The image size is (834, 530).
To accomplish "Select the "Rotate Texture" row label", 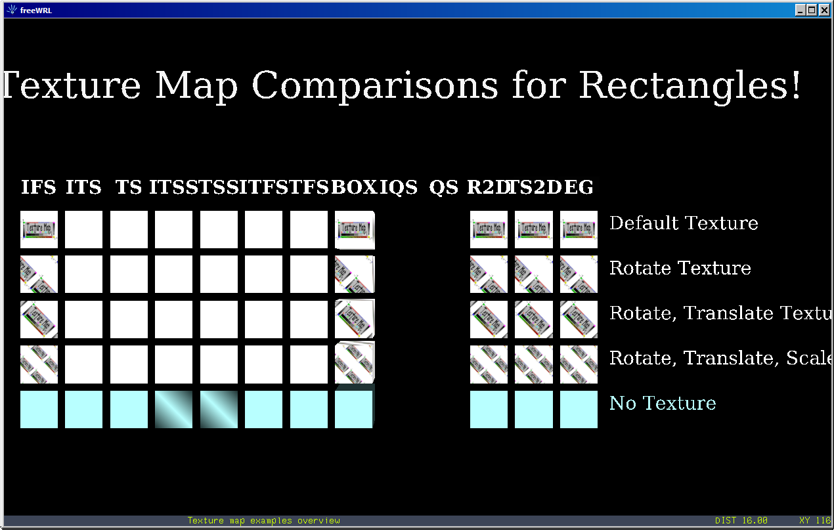I will click(680, 268).
